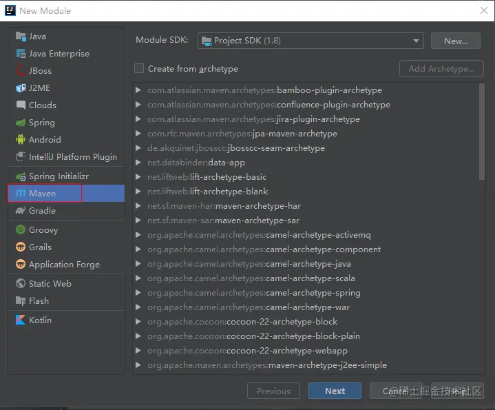Expand the jira-plugin-archetype node
This screenshot has width=495, height=410.
138,119
